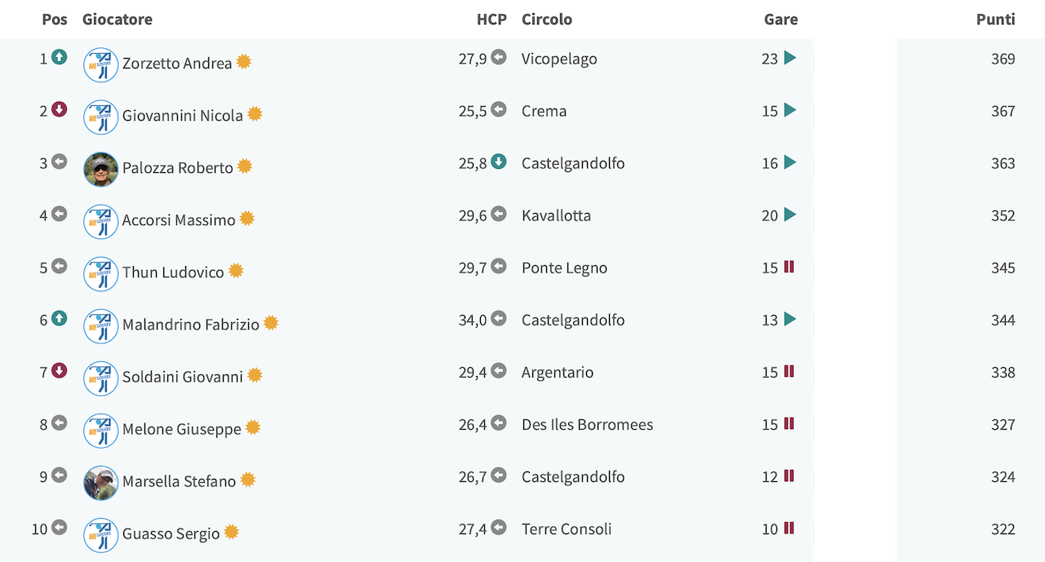The image size is (1045, 562).
Task: Expand Malandrino Fabrizio's races with the green triangle
Action: click(x=789, y=319)
